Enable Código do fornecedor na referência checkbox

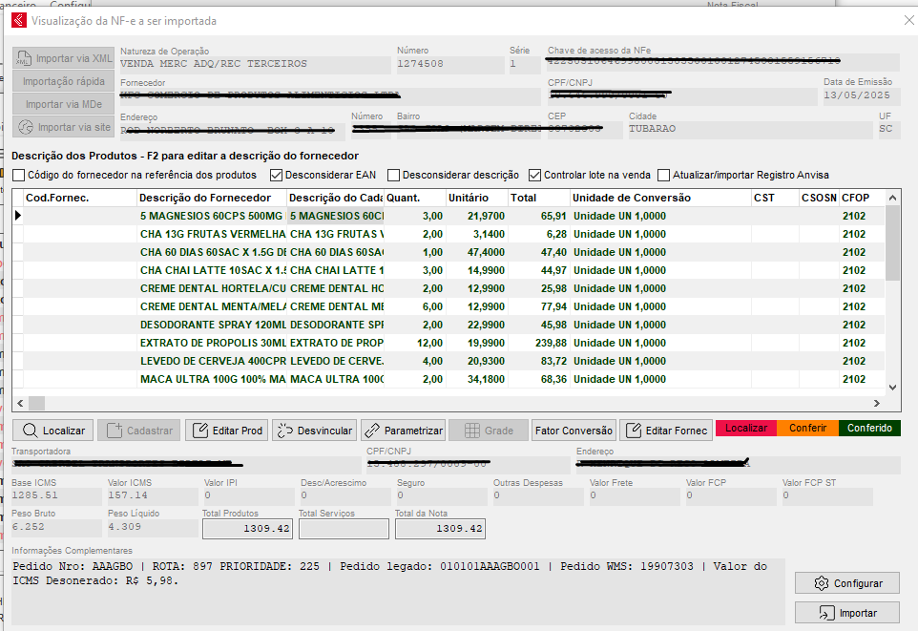click(19, 175)
